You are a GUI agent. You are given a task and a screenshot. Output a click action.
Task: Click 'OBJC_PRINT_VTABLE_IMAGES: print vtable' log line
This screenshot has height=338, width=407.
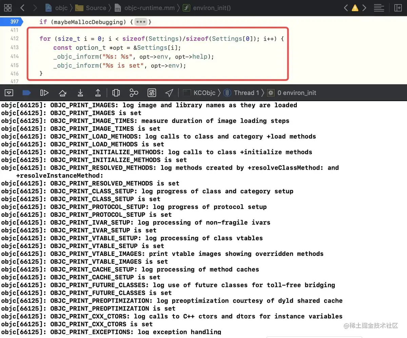pyautogui.click(x=162, y=253)
